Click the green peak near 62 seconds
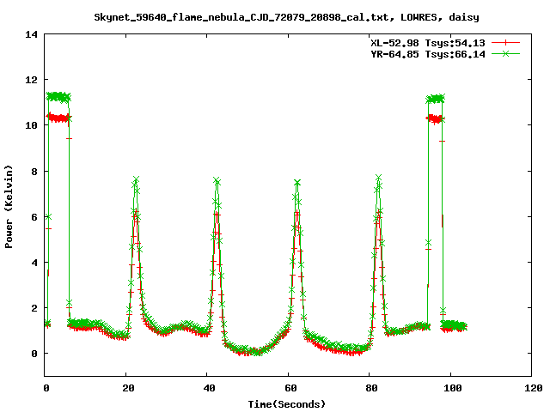Image resolution: width=550 pixels, height=412 pixels. pos(297,183)
